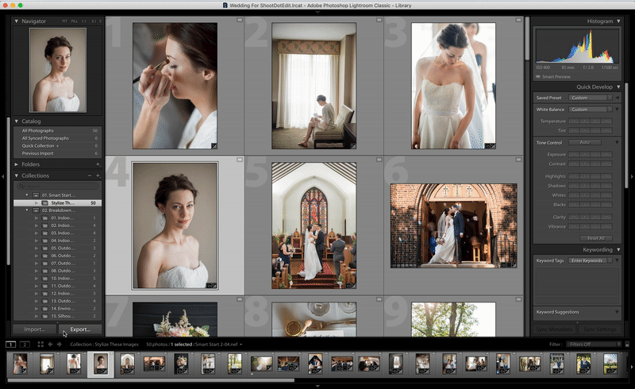Click Reset All in Quick Develop
Screen dimensions: 635x389
pyautogui.click(x=595, y=238)
